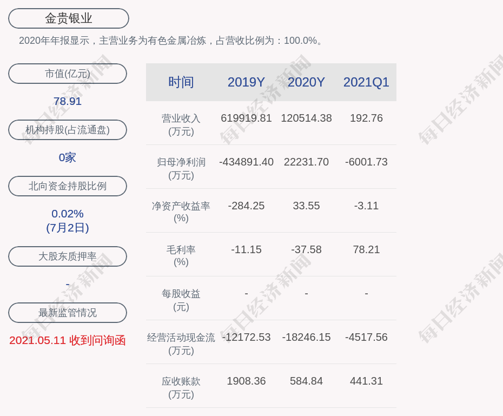Click the net profit value 22231.70

[x=306, y=162]
